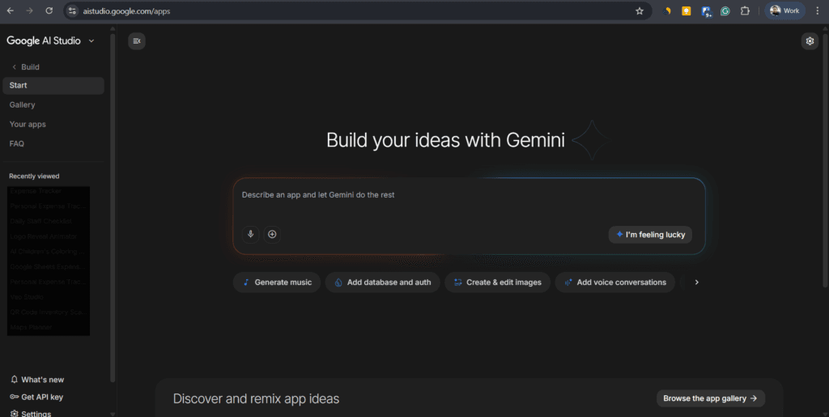Screen dimensions: 829x417
Task: Choose Add database and auth suggestion
Action: pyautogui.click(x=382, y=283)
